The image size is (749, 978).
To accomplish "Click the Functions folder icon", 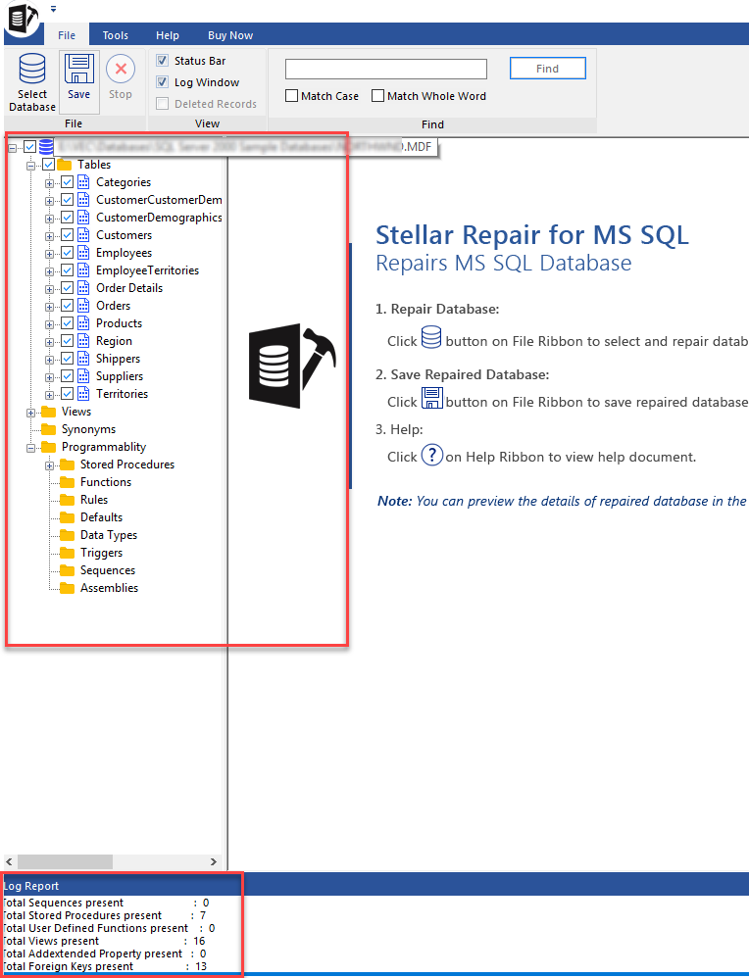I will tap(68, 482).
